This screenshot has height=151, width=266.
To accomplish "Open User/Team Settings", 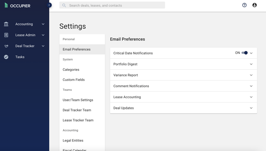I will point(82,100).
